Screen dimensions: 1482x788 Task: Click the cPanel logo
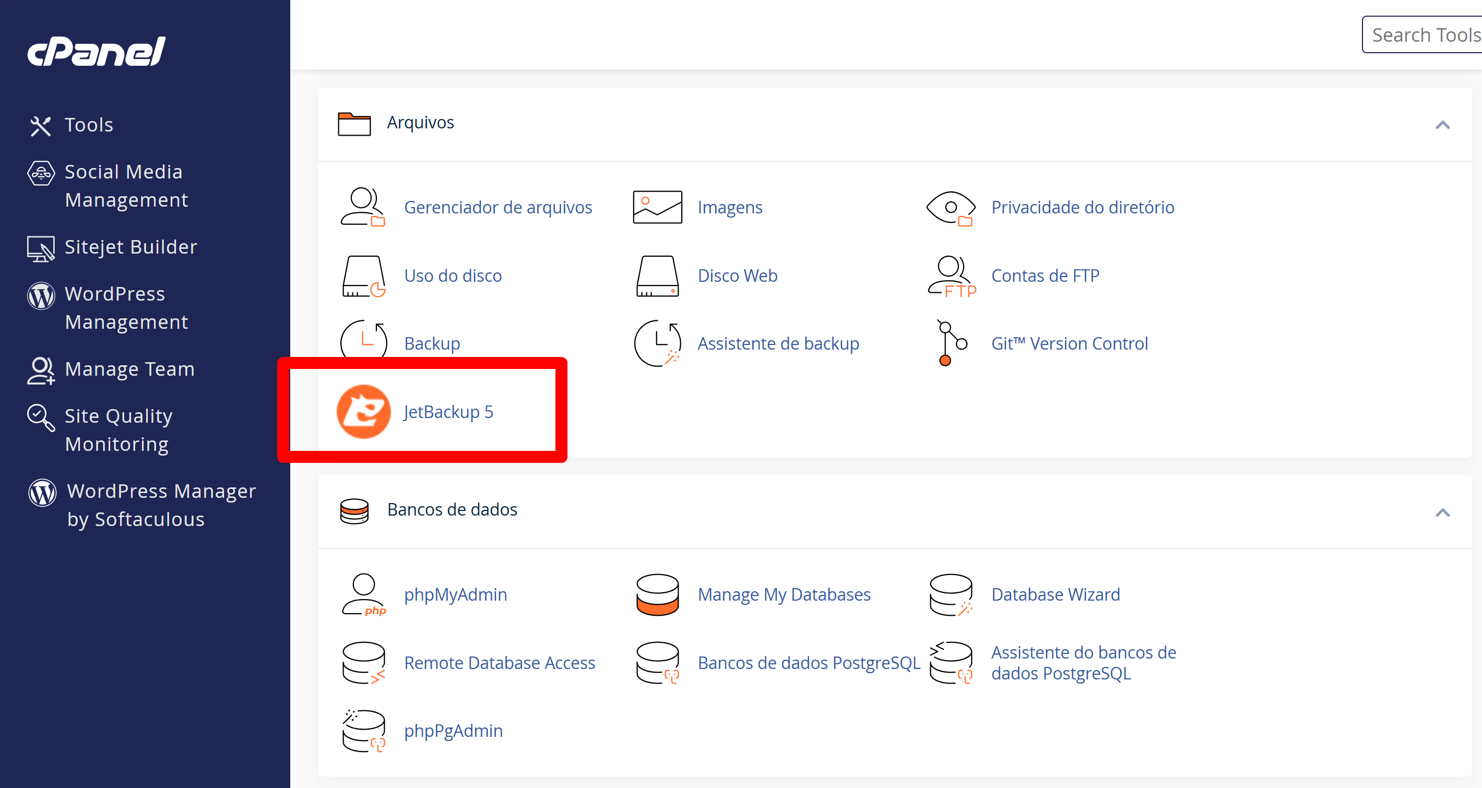pyautogui.click(x=97, y=52)
